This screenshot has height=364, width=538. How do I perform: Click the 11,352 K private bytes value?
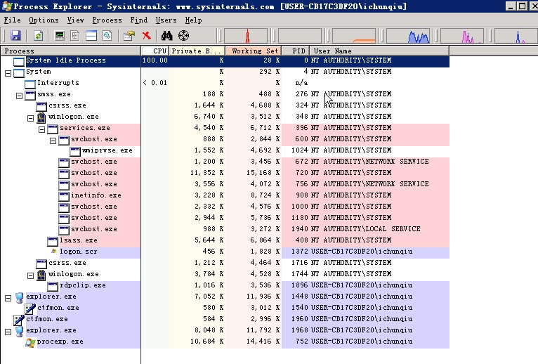click(x=207, y=173)
